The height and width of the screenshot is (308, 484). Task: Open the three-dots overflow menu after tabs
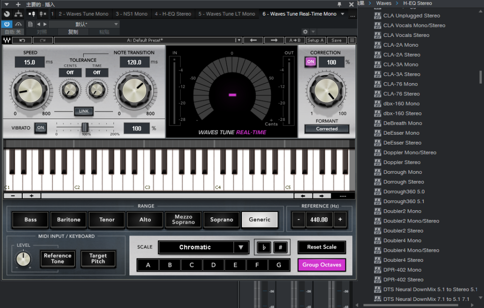coord(353,15)
